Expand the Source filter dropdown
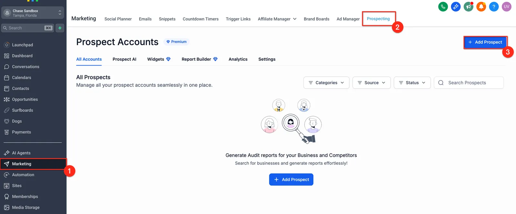 [x=372, y=83]
